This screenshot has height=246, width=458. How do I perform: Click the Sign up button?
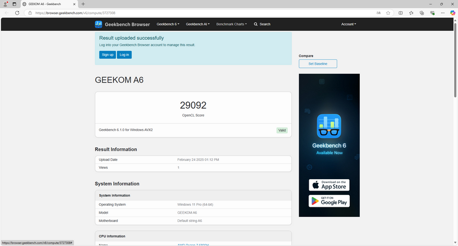tap(108, 55)
